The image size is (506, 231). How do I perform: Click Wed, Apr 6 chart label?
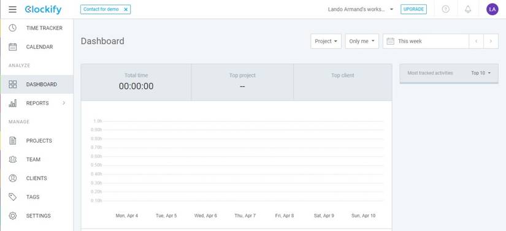[205, 216]
